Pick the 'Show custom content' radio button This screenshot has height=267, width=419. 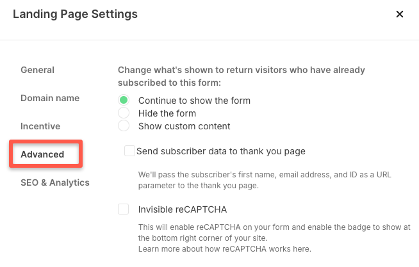tap(124, 126)
